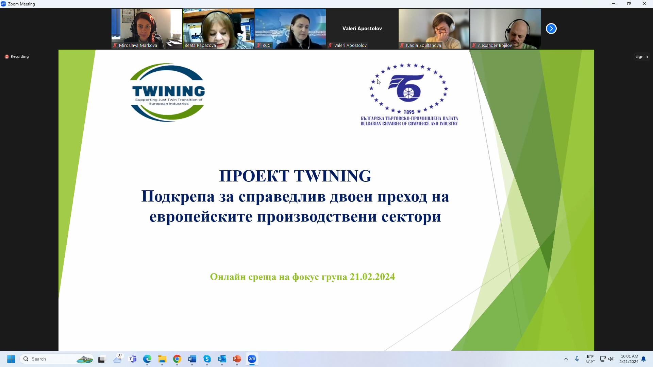Image resolution: width=653 pixels, height=367 pixels.
Task: Select Alexander Bojilov's video thumbnail
Action: click(x=506, y=29)
